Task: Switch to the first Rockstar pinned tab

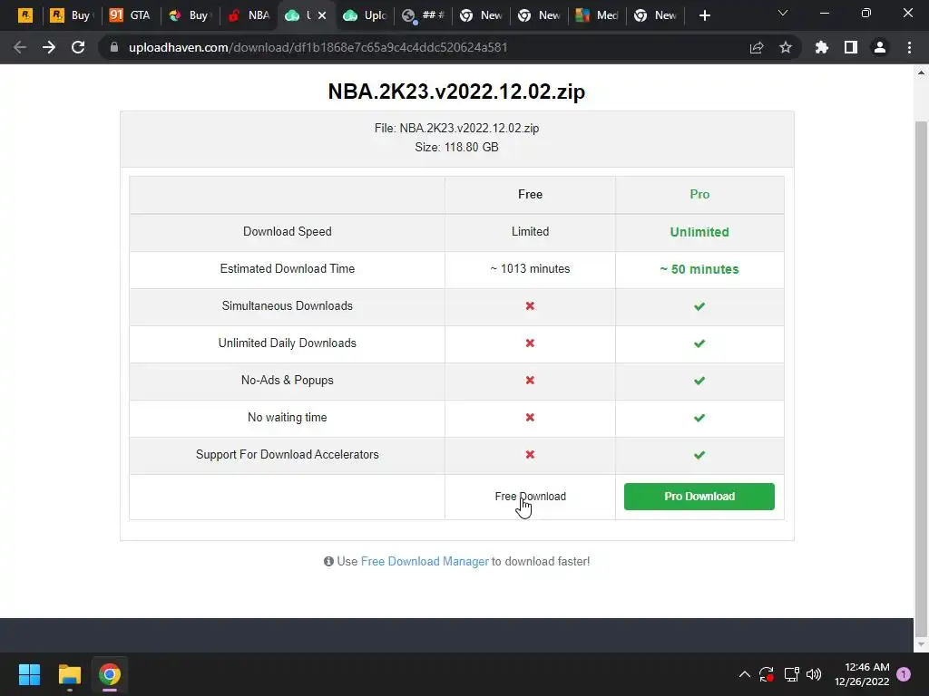Action: (24, 15)
